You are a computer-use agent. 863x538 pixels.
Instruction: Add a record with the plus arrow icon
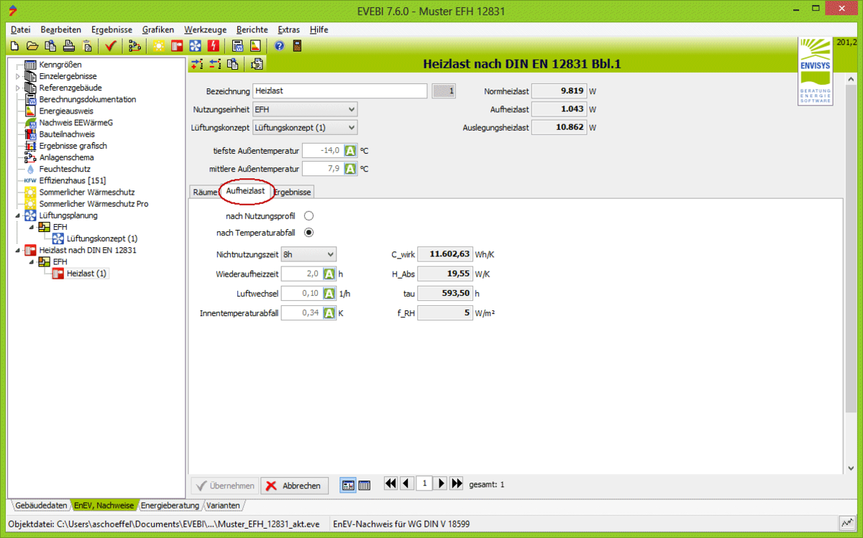(x=197, y=64)
